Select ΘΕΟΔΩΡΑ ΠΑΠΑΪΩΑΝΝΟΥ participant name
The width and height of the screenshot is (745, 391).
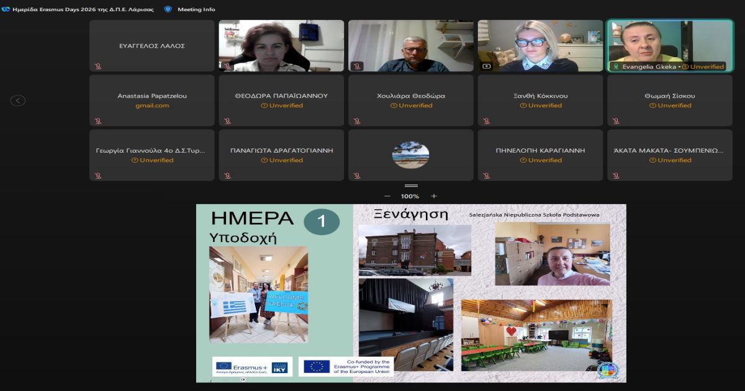point(281,96)
